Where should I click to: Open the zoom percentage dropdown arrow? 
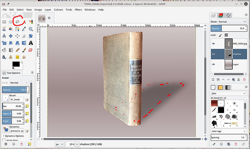point(77,144)
